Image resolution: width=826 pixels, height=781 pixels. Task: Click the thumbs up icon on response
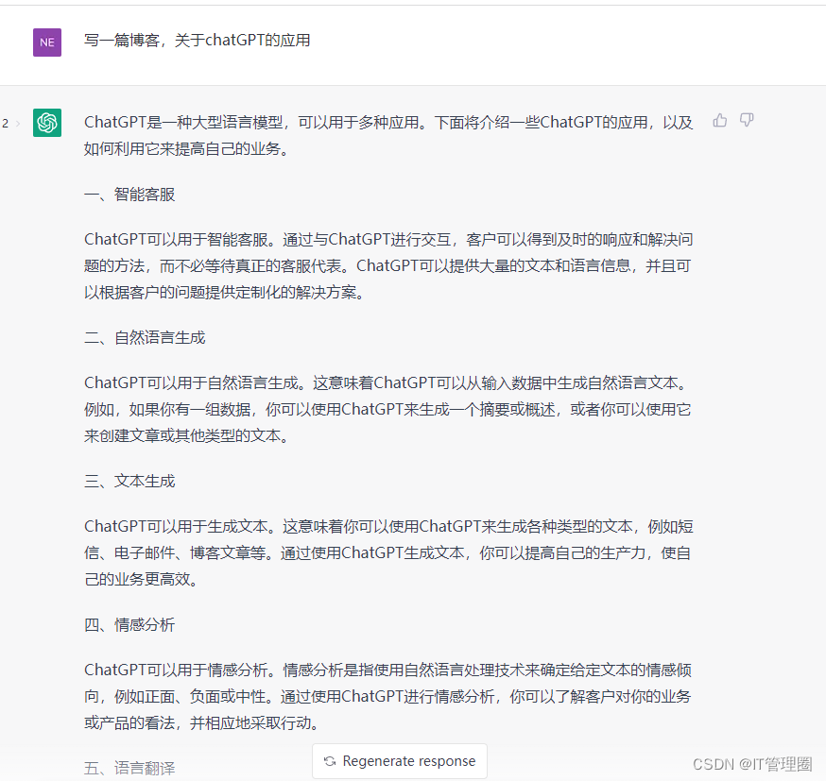pos(719,121)
